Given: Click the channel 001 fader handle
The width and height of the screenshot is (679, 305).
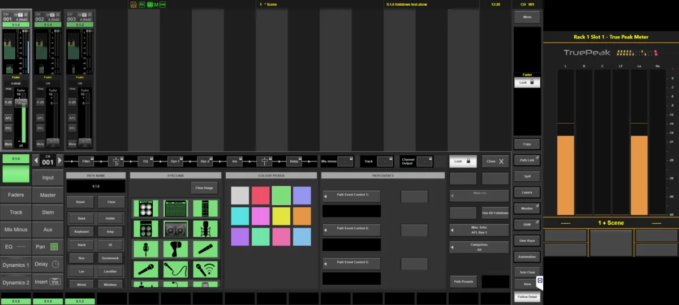Looking at the screenshot, I should [20, 103].
